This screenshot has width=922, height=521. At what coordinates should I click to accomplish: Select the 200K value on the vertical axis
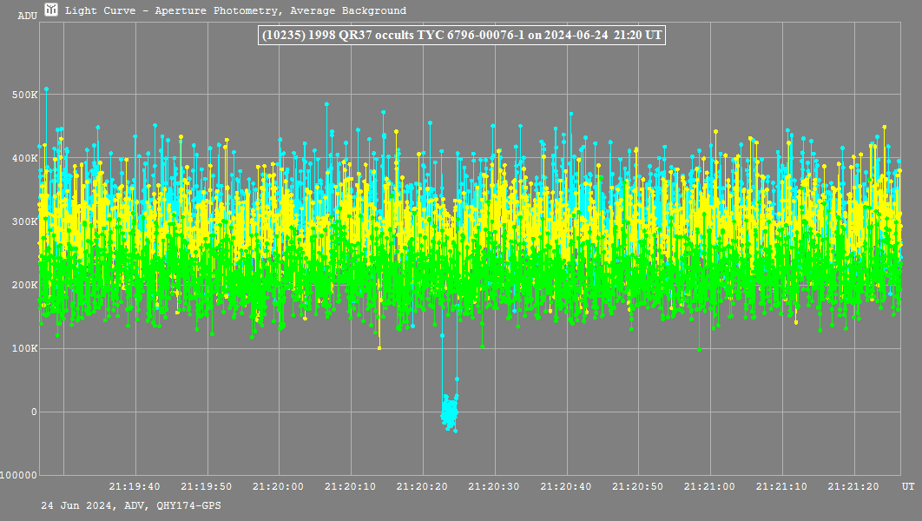23,285
